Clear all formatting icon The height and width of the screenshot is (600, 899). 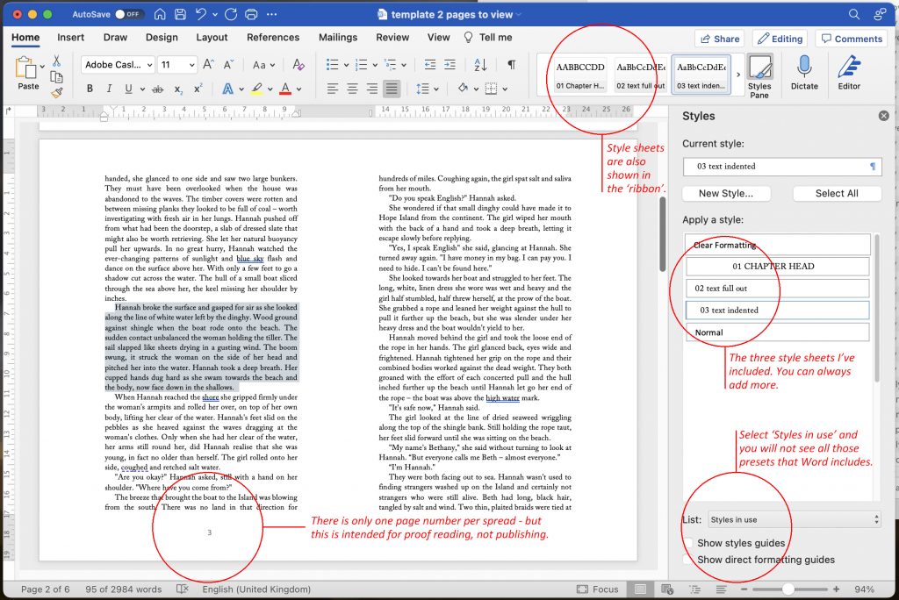click(298, 65)
